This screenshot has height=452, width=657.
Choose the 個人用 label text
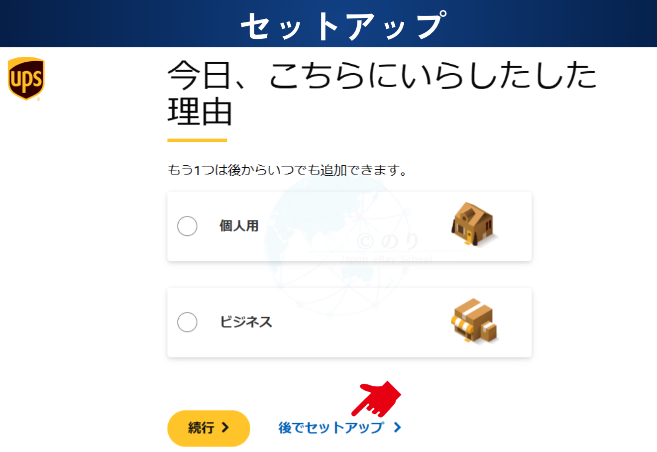239,226
